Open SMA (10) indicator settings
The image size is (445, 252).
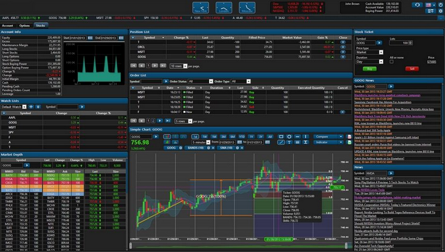(x=238, y=148)
